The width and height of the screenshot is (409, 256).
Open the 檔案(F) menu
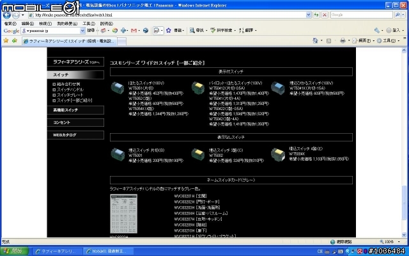[10, 24]
